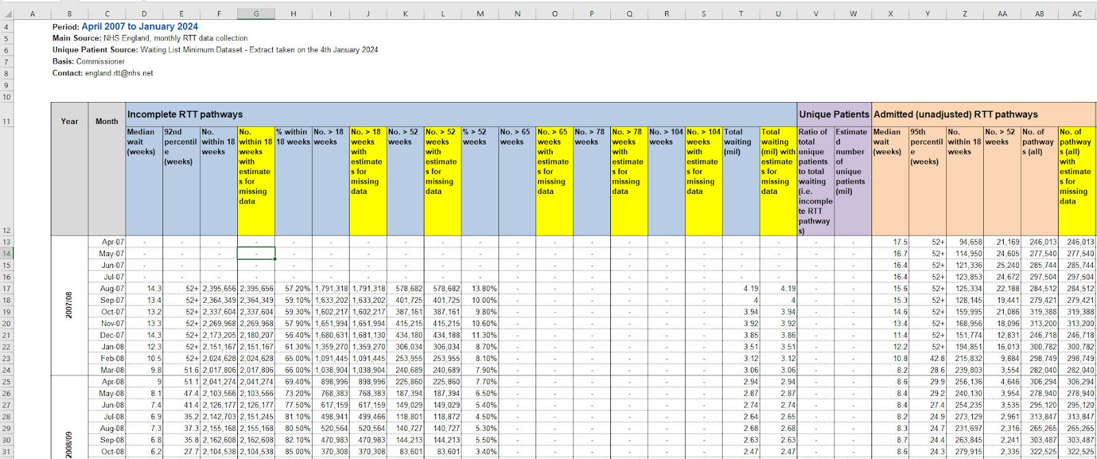Click the 'Main Source: NHS England' line
1097x459 pixels.
pyautogui.click(x=150, y=38)
